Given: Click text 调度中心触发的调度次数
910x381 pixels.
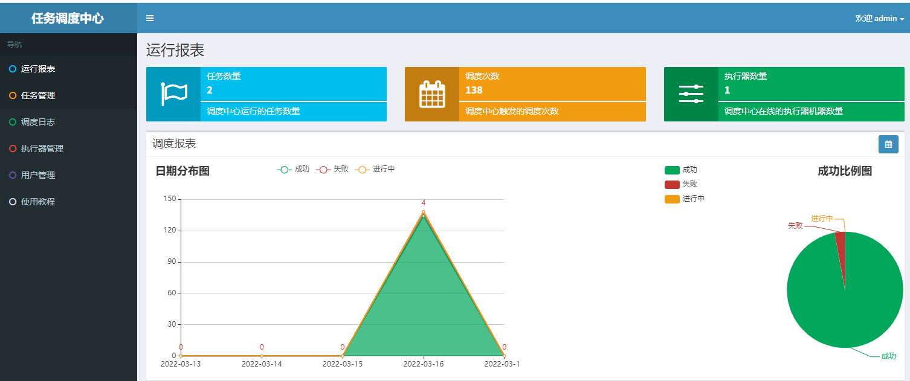Looking at the screenshot, I should point(512,111).
